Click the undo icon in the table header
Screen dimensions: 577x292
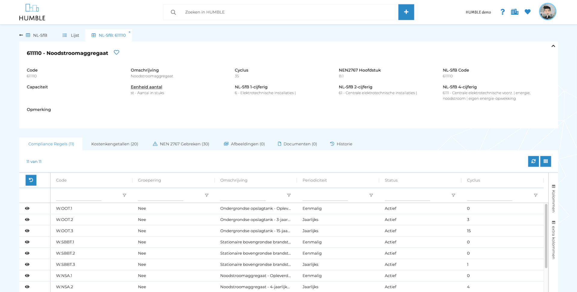click(31, 180)
